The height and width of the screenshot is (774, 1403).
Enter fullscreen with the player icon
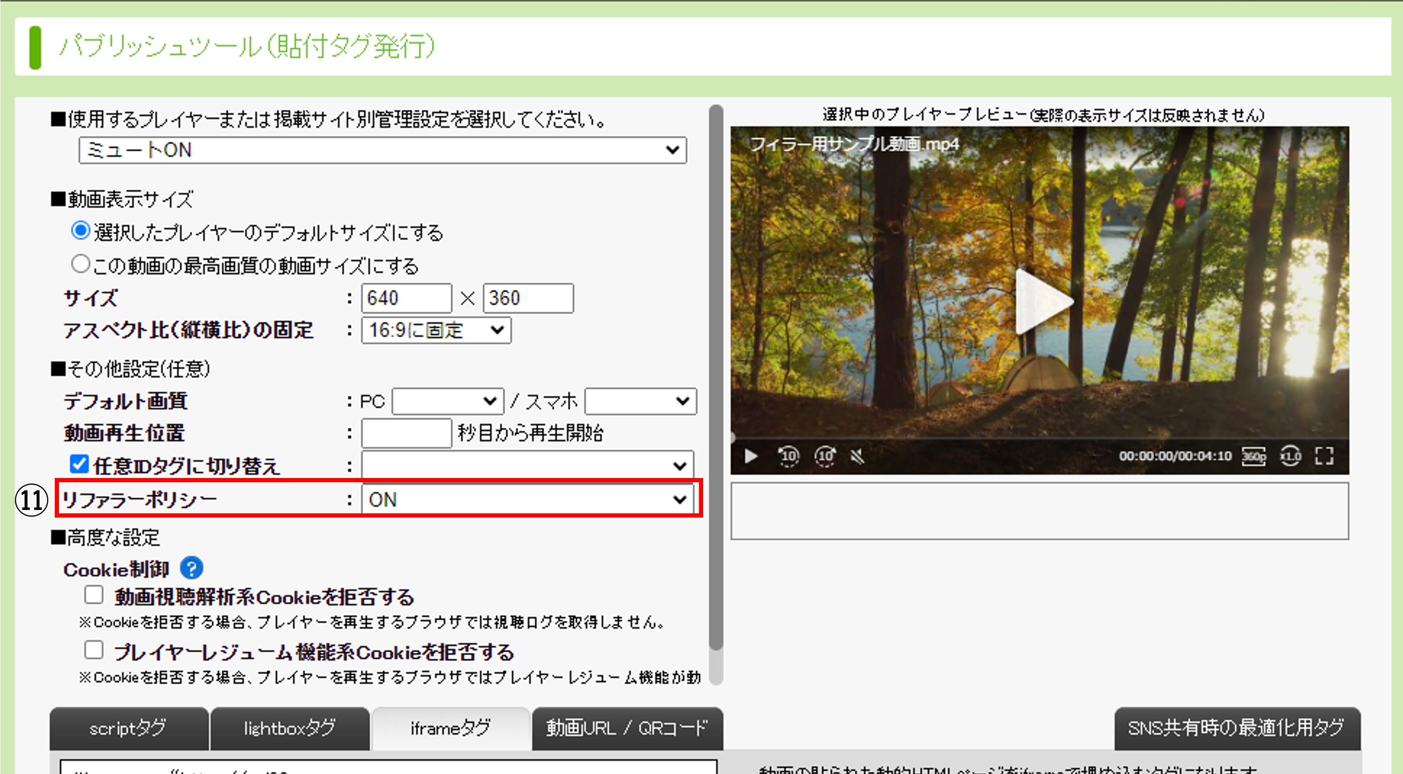[1324, 456]
